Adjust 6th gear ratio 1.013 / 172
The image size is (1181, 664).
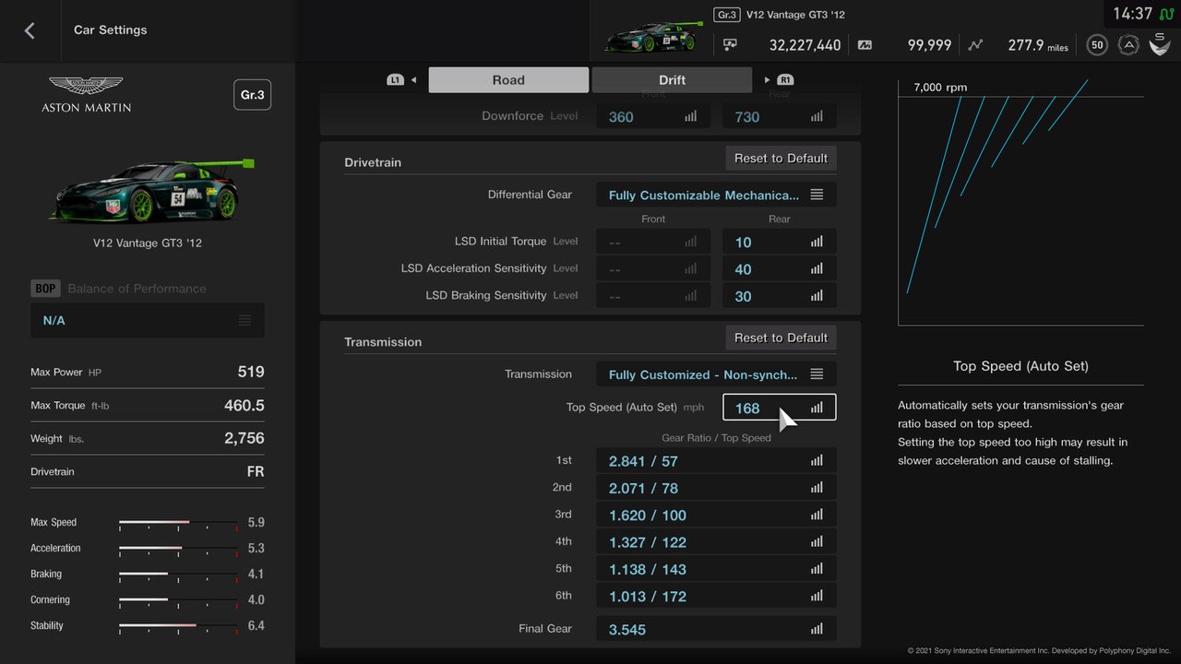click(x=716, y=597)
